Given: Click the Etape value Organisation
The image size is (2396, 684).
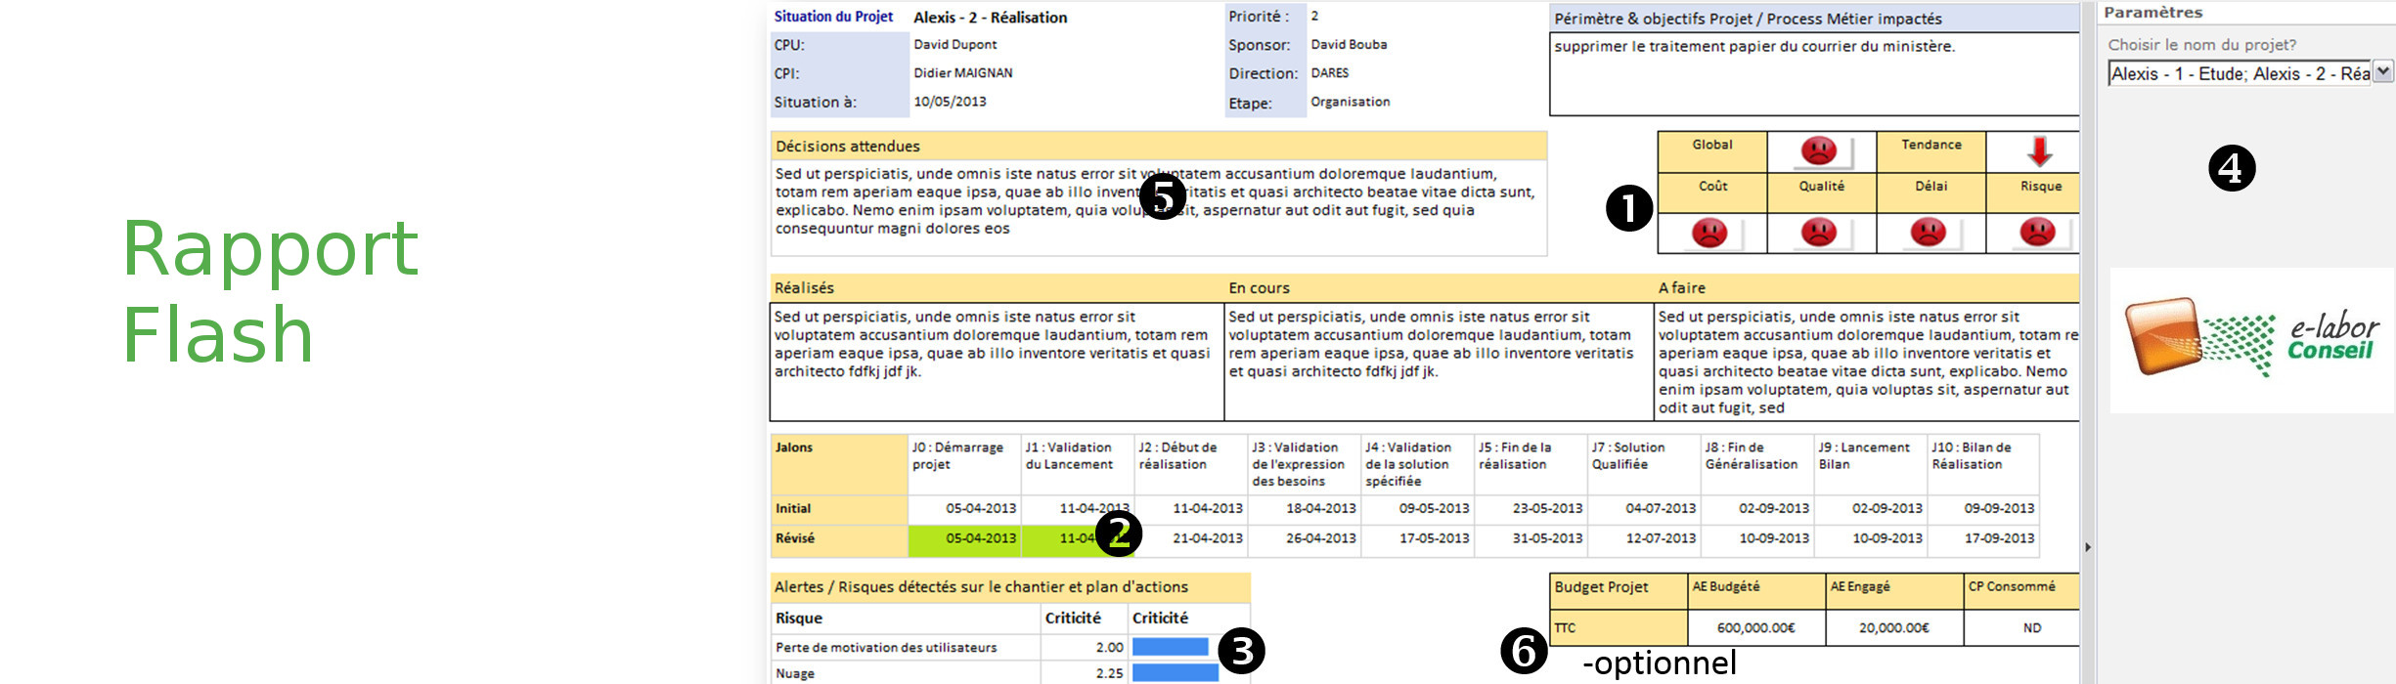Looking at the screenshot, I should pos(1350,102).
